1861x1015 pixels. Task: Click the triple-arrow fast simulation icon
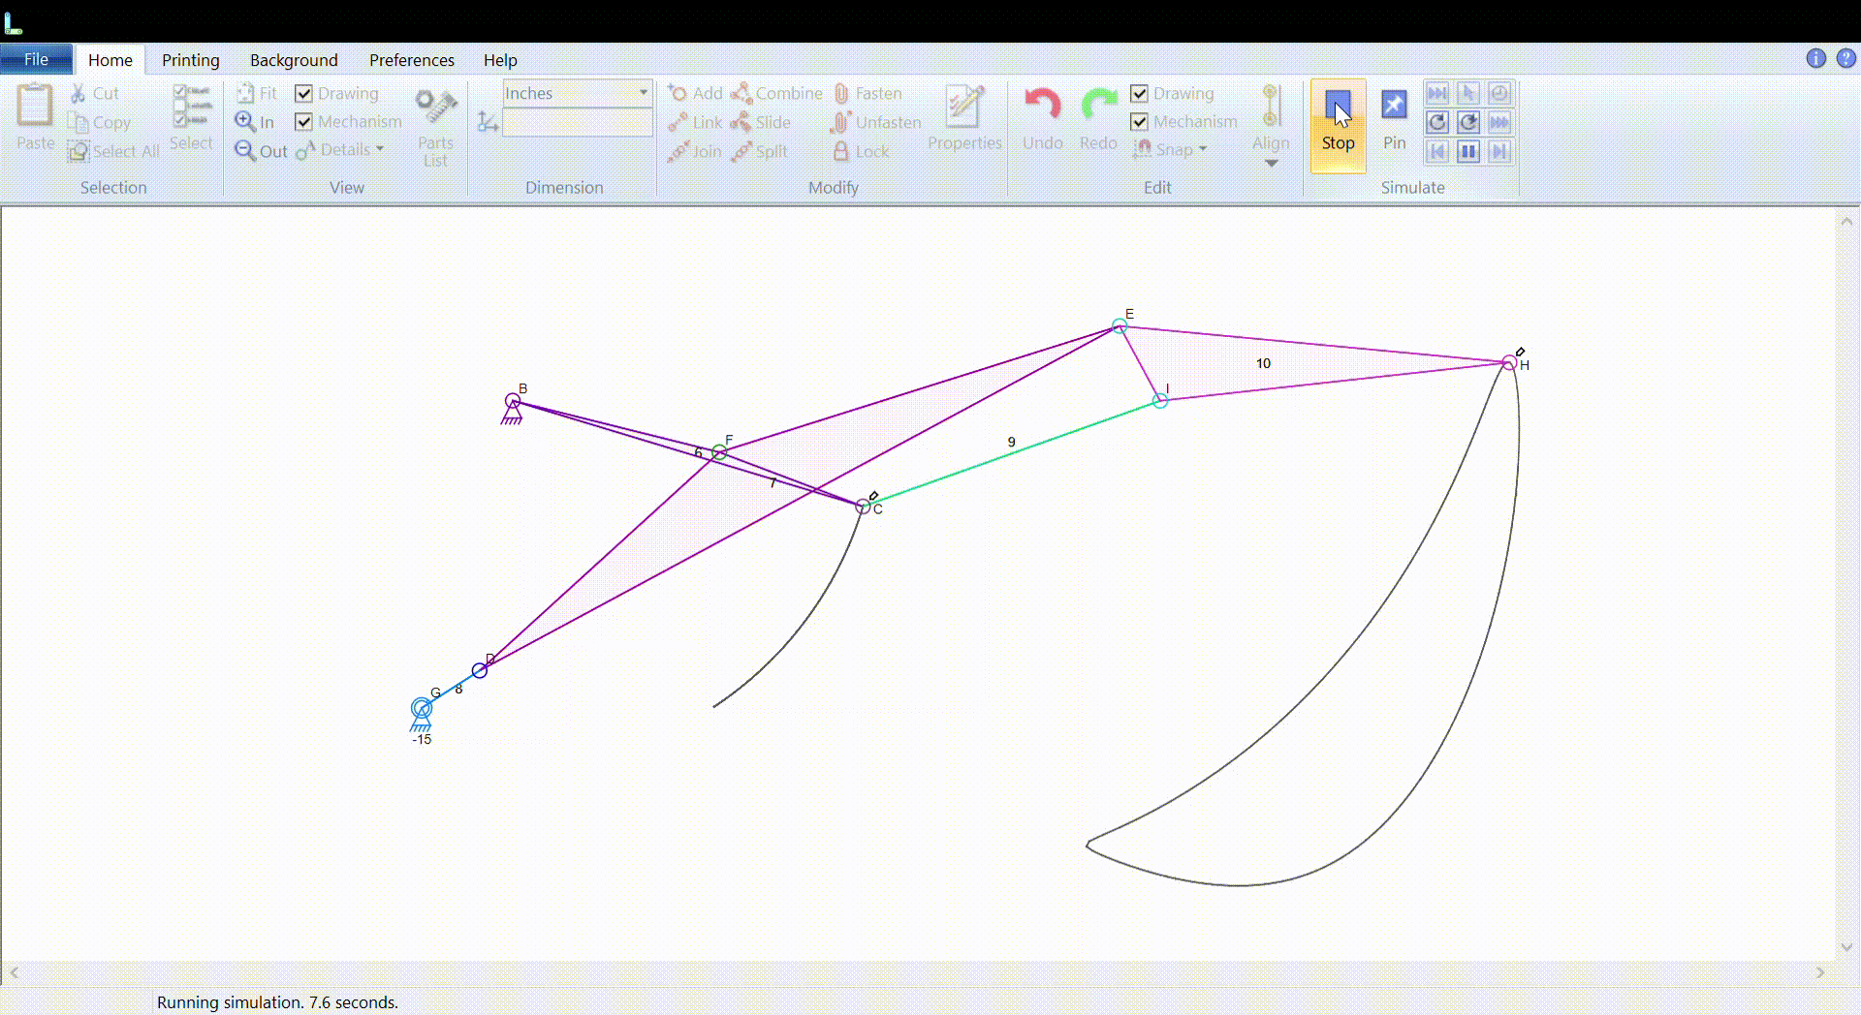coord(1499,123)
